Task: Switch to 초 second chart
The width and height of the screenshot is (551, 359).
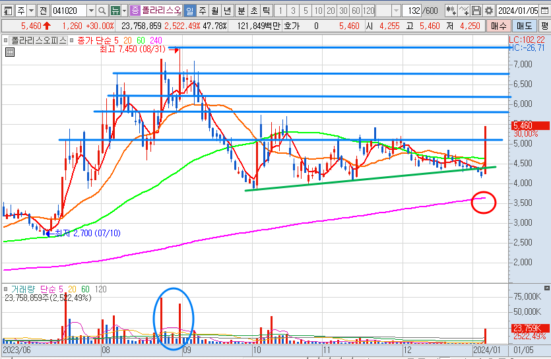Action: [253, 11]
